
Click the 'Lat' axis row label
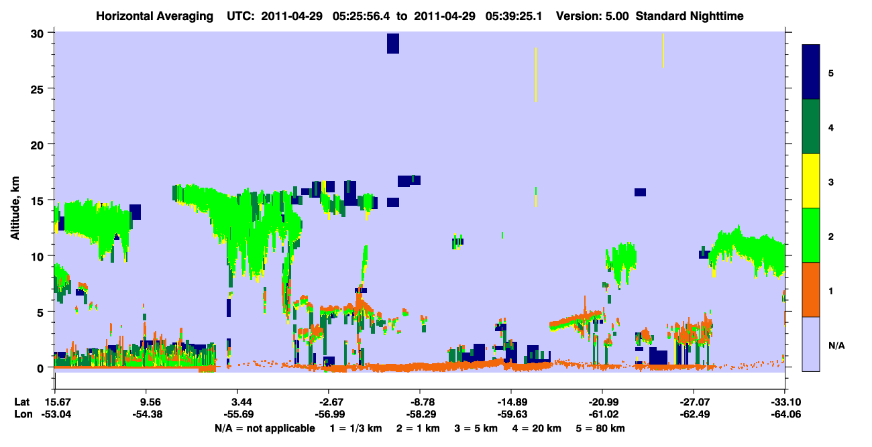click(x=23, y=402)
